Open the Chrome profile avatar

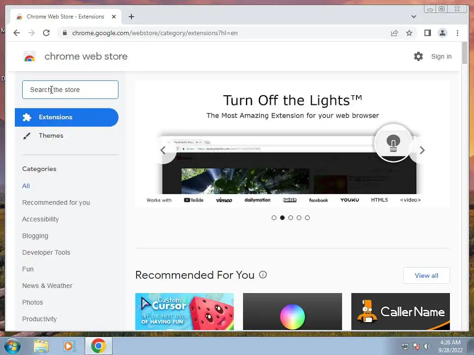pos(442,33)
